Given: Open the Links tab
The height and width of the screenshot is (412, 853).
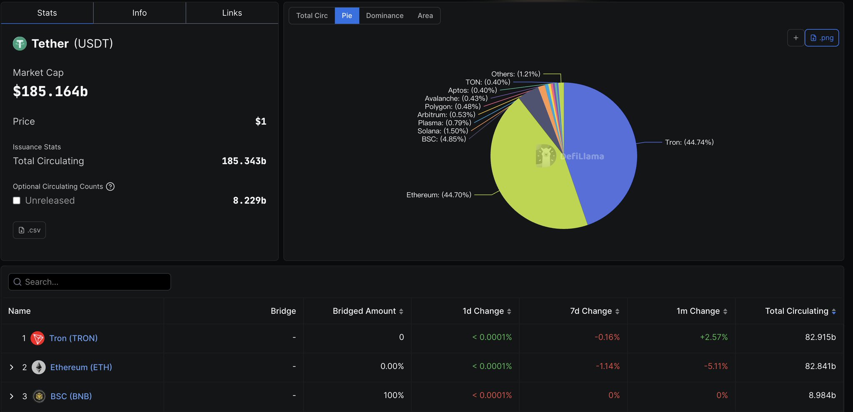Looking at the screenshot, I should 232,13.
